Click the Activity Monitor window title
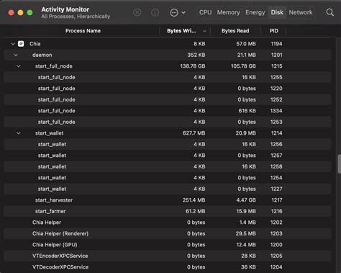This screenshot has height=273, width=341. (x=65, y=9)
